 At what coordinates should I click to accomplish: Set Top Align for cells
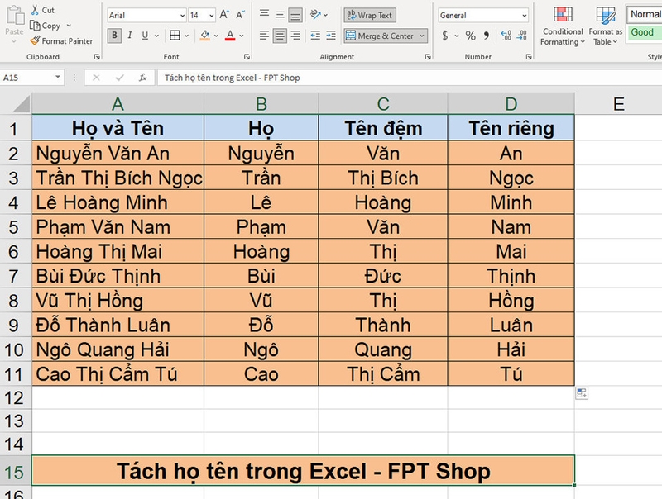264,14
